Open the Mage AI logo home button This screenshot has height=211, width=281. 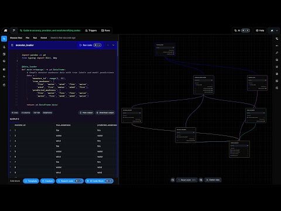coord(5,30)
